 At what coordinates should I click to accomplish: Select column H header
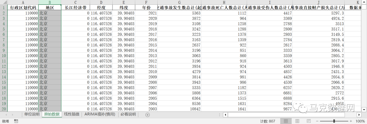point(224,2)
